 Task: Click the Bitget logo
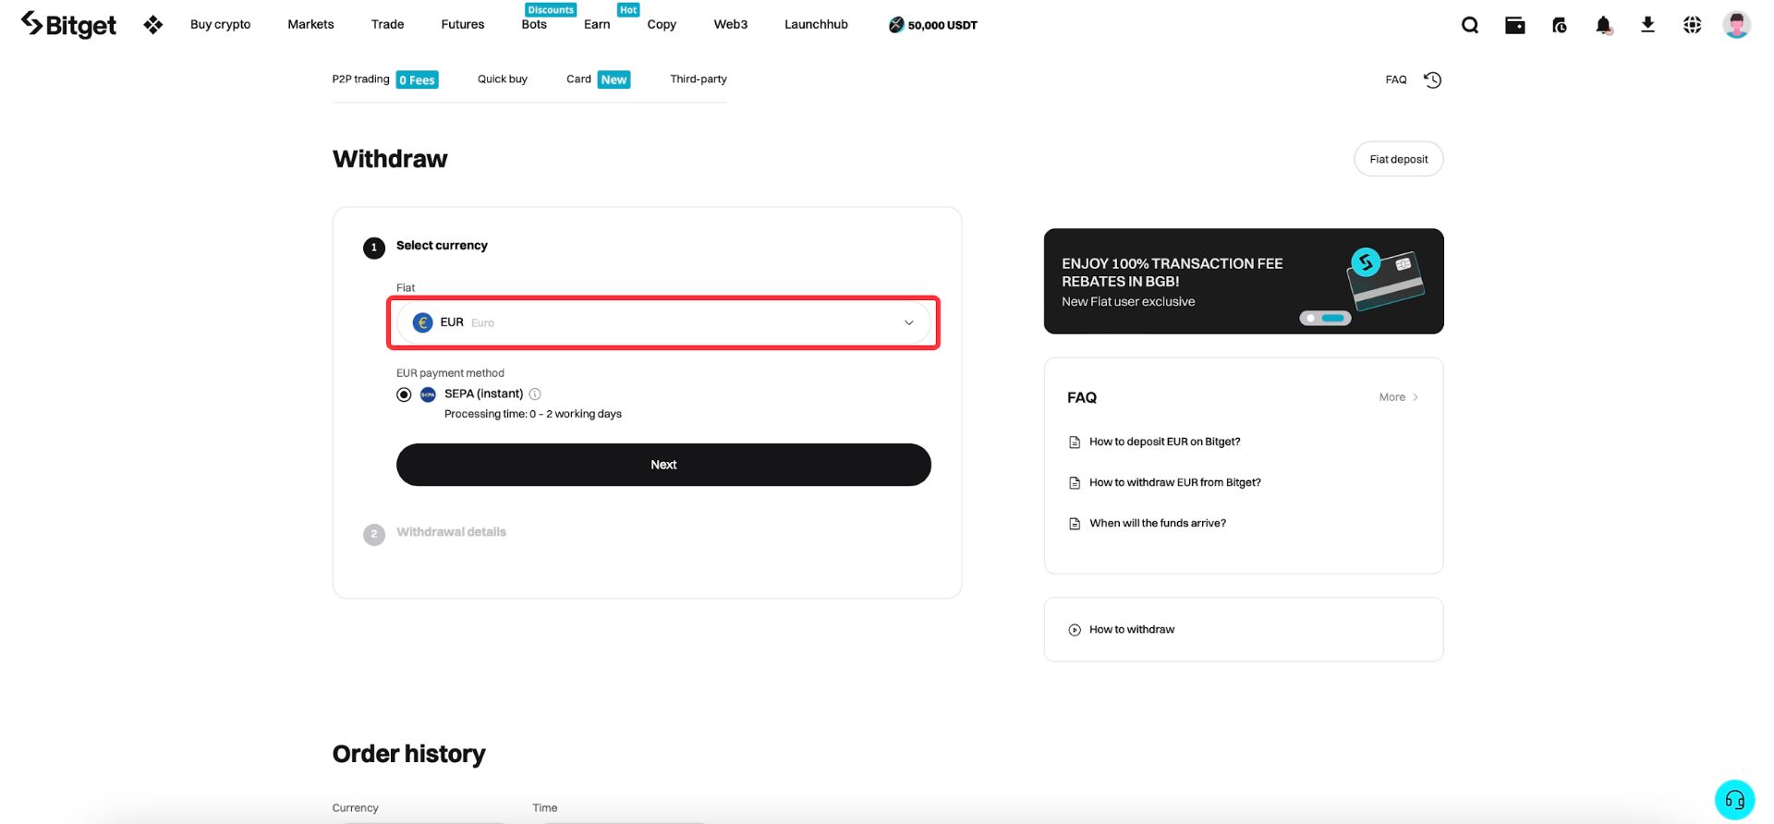(68, 25)
